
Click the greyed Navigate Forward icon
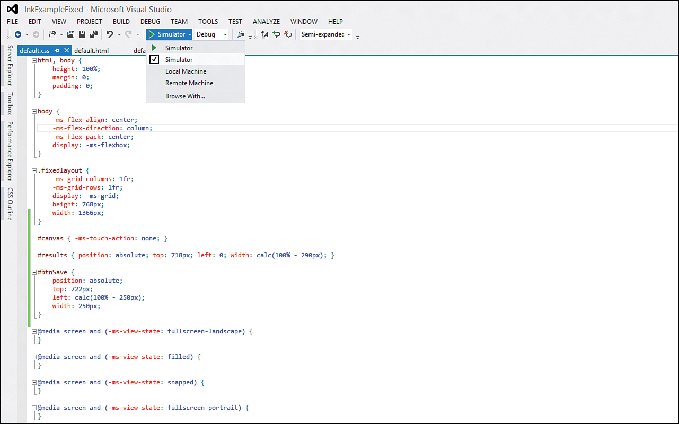36,34
